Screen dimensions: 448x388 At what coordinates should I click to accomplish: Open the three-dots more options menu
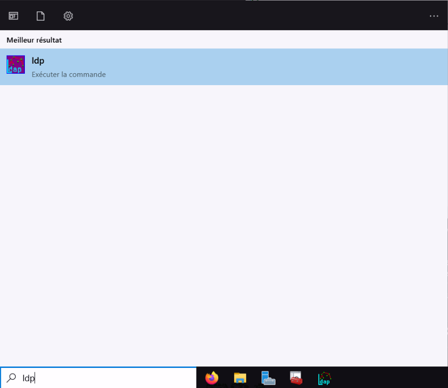[x=434, y=16]
